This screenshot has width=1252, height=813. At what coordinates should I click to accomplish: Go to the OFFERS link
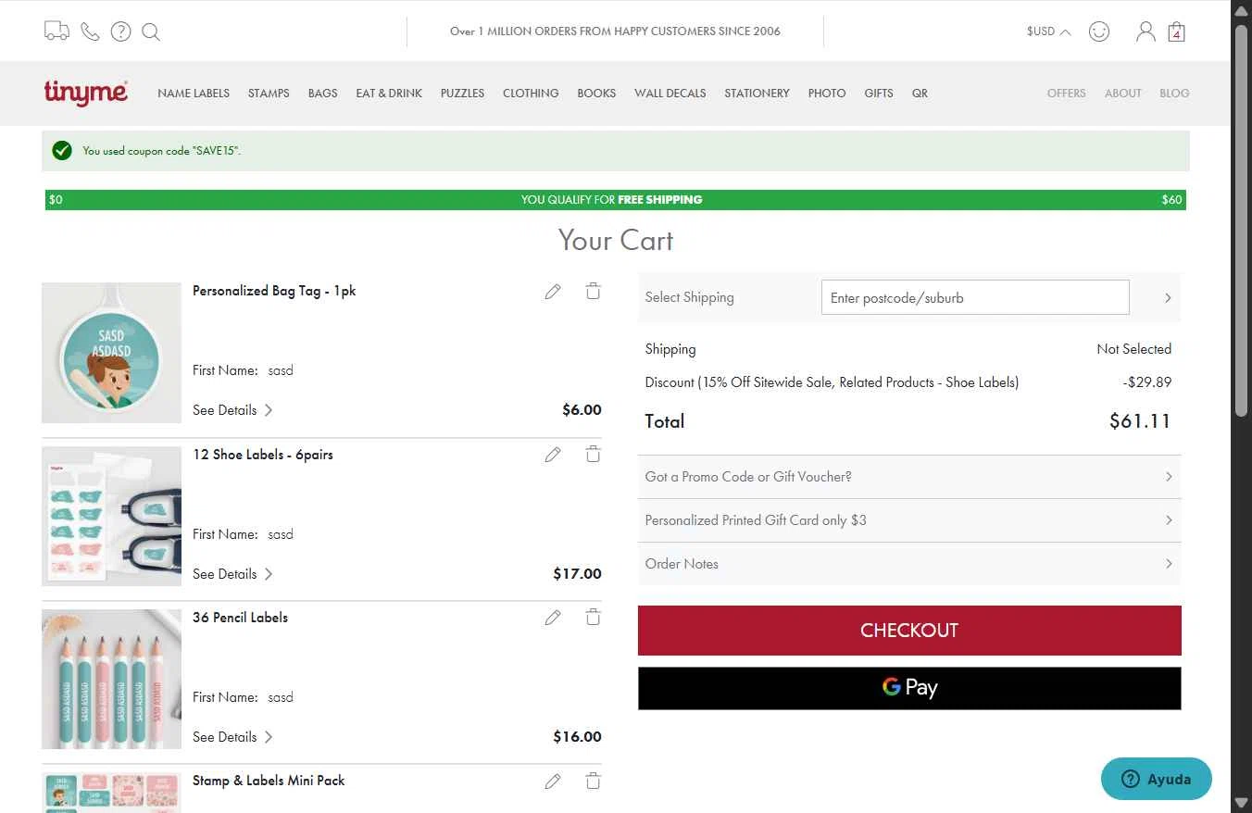pos(1066,94)
